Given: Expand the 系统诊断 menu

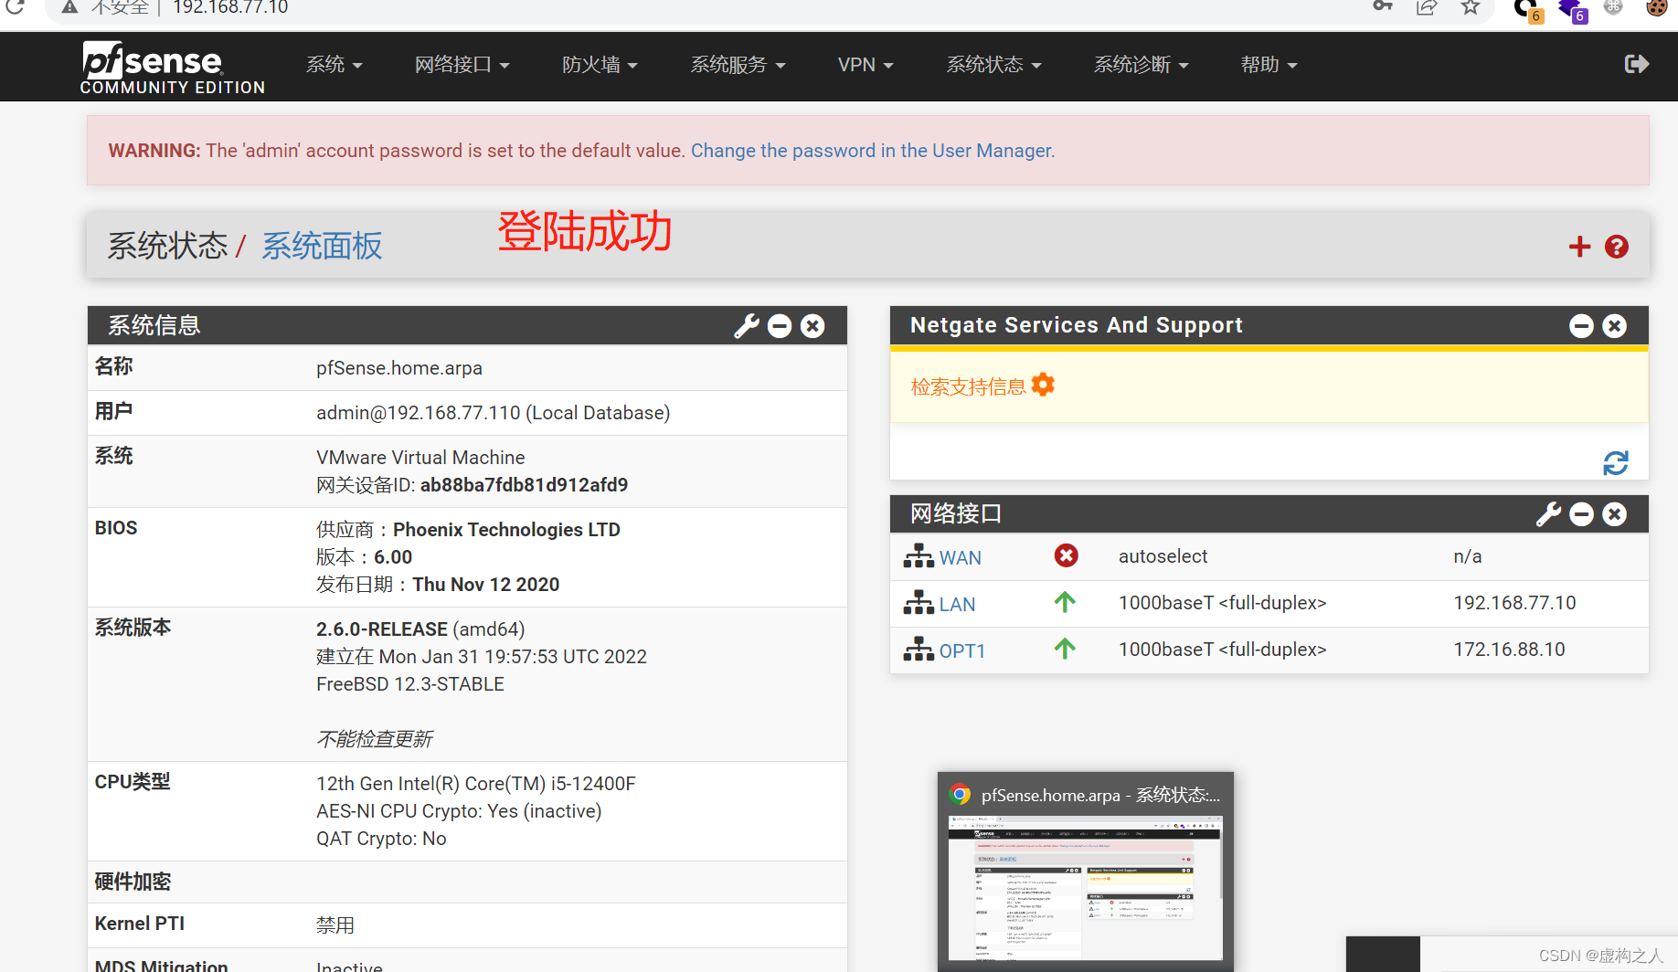Looking at the screenshot, I should 1141,65.
